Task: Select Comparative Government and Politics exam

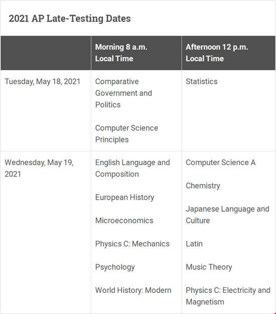Action: [x=123, y=93]
